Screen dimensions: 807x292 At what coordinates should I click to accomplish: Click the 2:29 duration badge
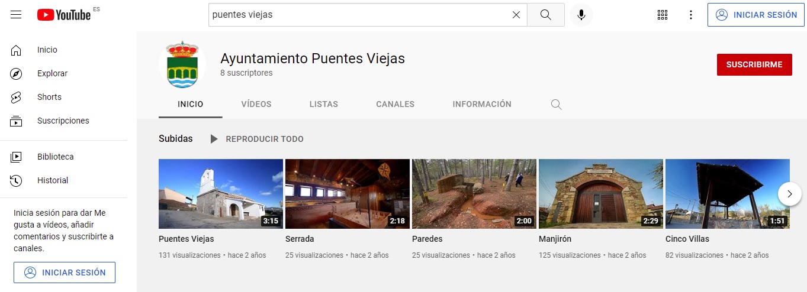(x=651, y=221)
